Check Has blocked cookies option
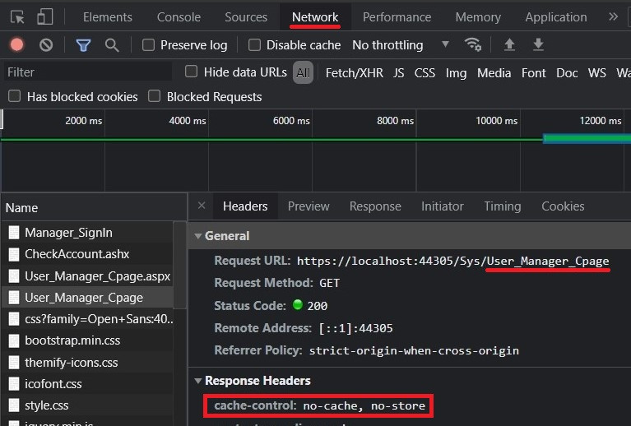The image size is (631, 426). coord(15,96)
